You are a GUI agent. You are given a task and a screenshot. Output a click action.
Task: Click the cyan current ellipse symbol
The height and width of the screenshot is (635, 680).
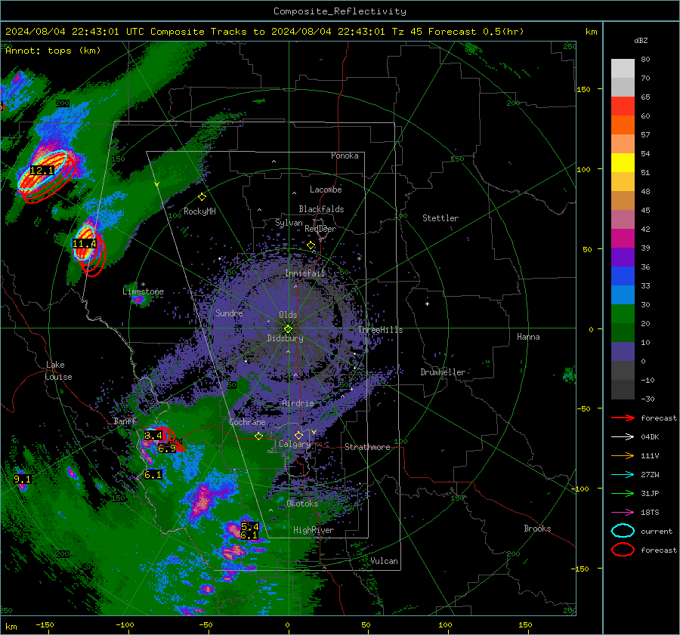click(x=623, y=531)
